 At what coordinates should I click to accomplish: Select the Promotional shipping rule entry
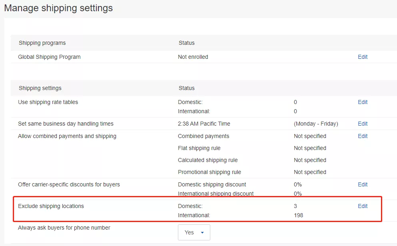[209, 172]
